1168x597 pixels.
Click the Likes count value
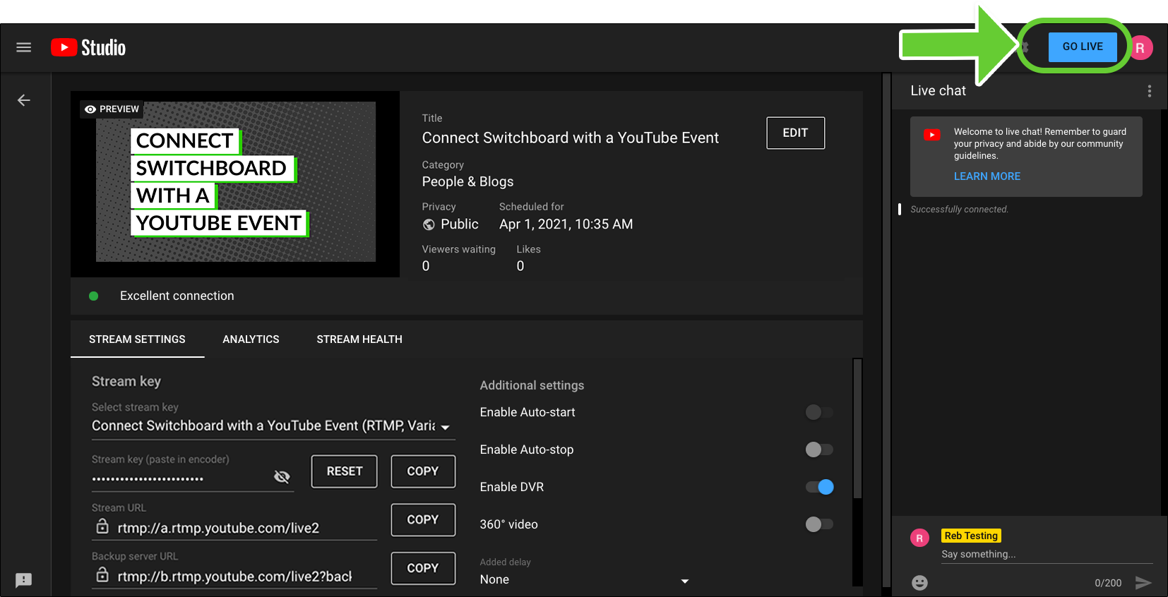coord(520,266)
